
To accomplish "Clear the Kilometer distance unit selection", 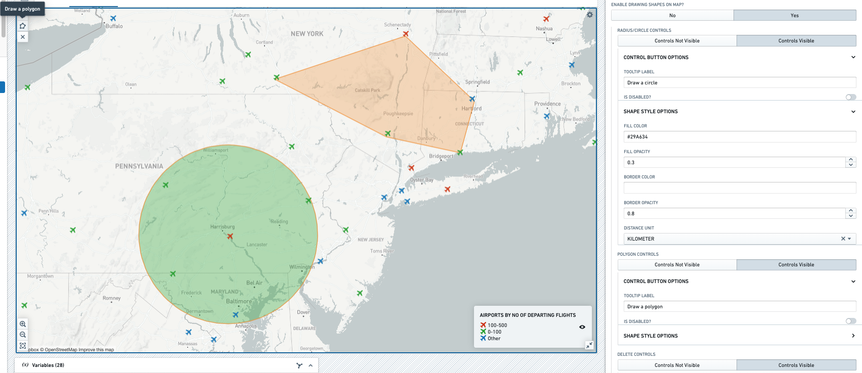I will (843, 239).
